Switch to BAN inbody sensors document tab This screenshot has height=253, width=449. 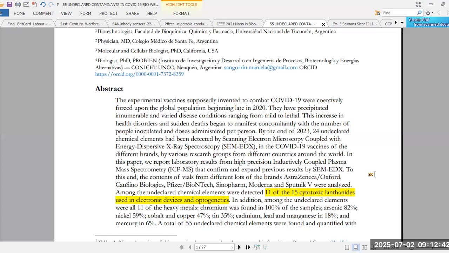point(134,24)
